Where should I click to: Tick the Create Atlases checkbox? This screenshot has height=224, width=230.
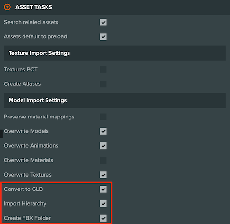[x=103, y=84]
